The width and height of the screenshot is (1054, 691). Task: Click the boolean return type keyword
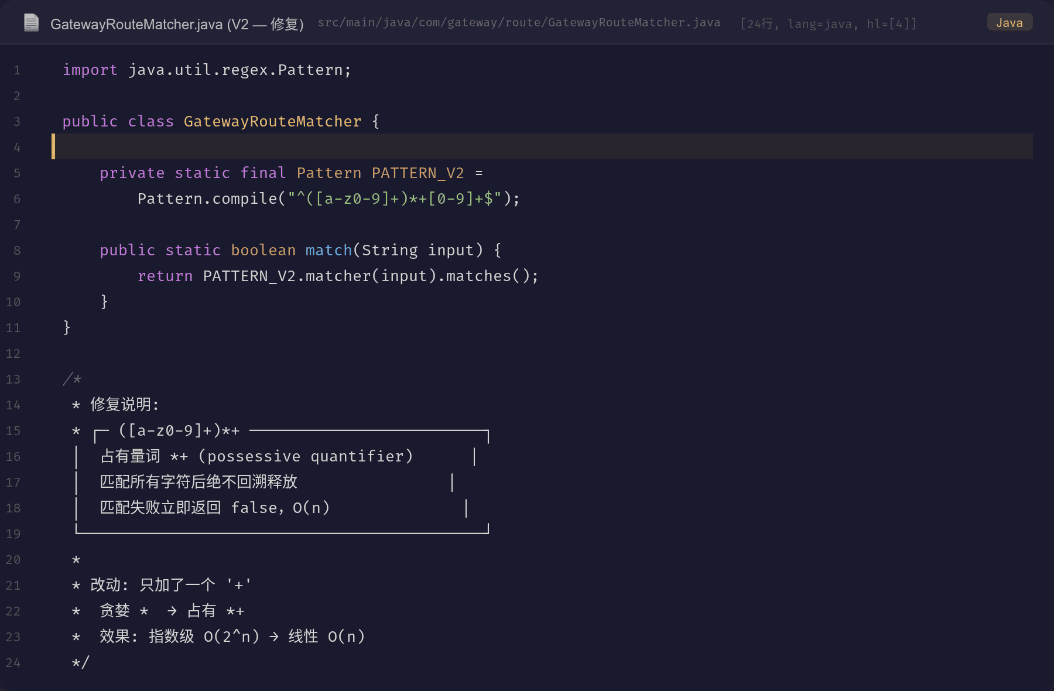tap(263, 251)
